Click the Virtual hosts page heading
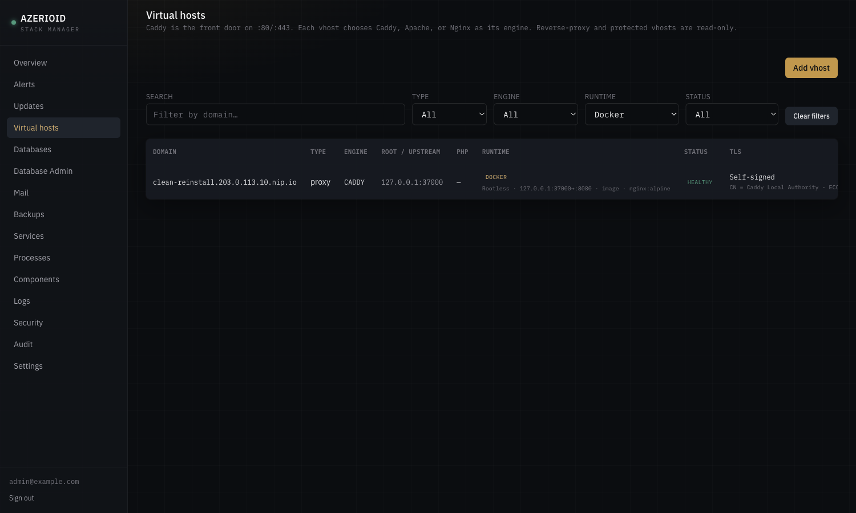This screenshot has width=856, height=513. click(x=176, y=15)
